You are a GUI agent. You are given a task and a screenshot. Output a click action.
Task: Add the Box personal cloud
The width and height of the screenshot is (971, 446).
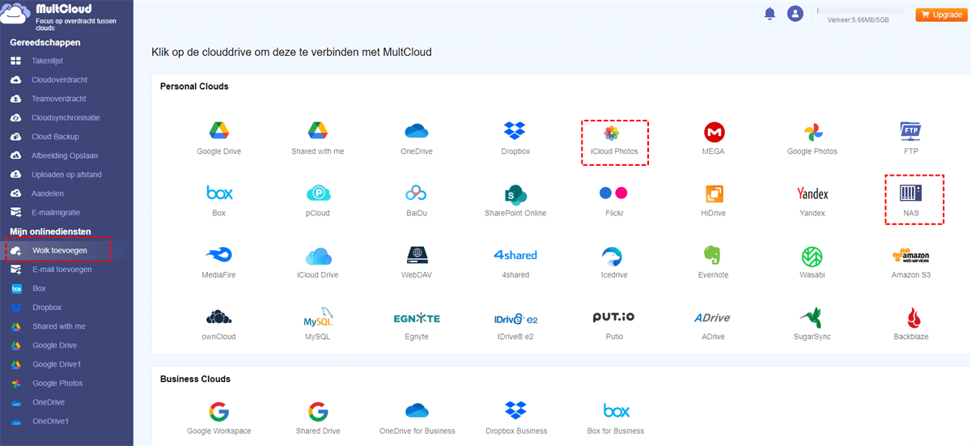point(218,193)
